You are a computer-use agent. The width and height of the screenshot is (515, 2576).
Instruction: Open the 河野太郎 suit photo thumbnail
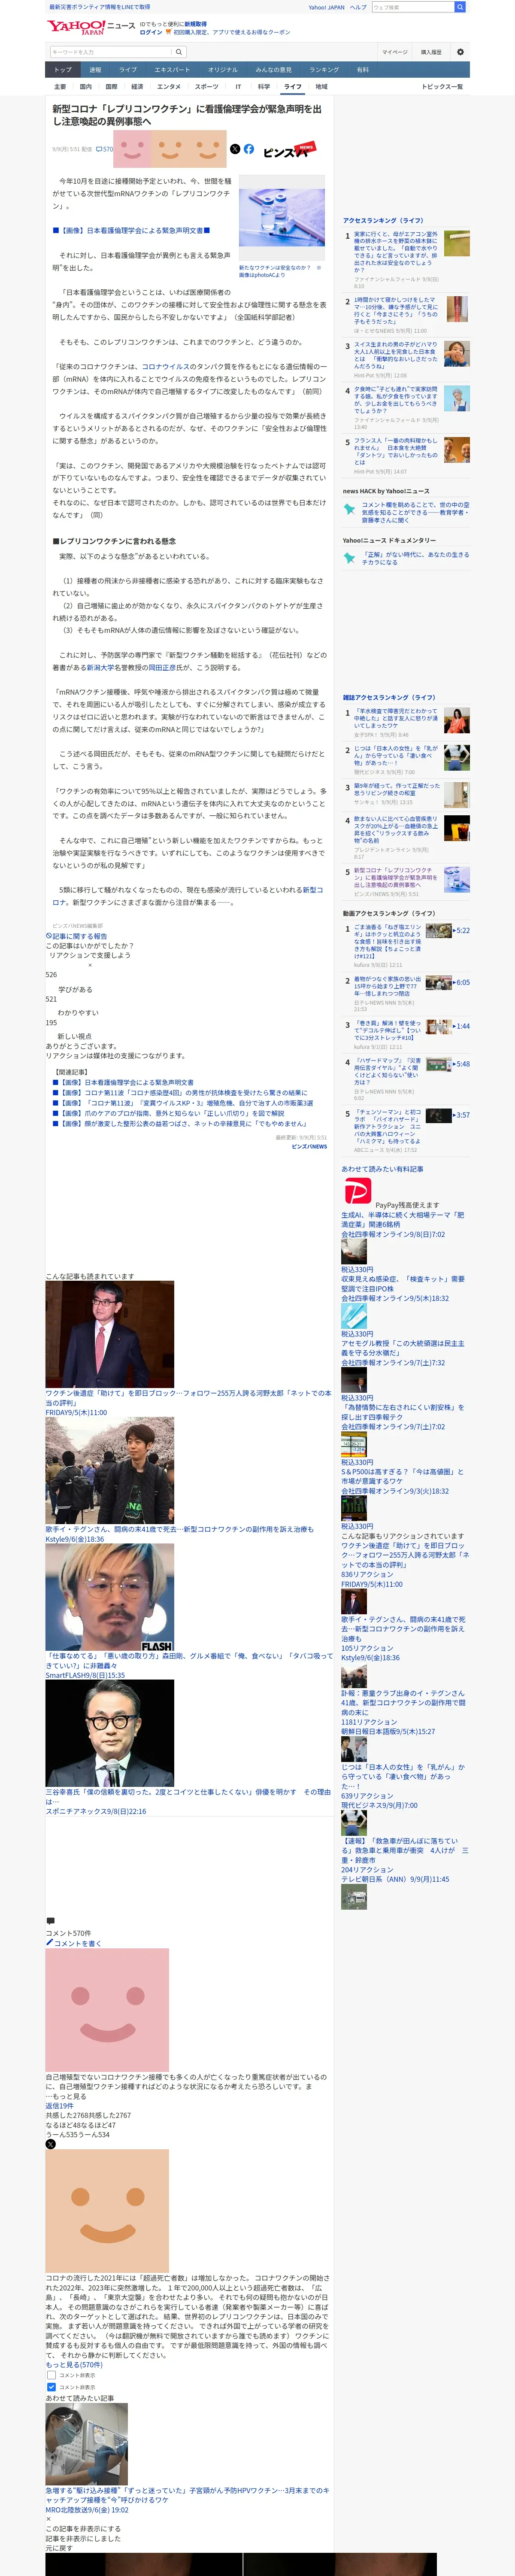click(x=109, y=1335)
